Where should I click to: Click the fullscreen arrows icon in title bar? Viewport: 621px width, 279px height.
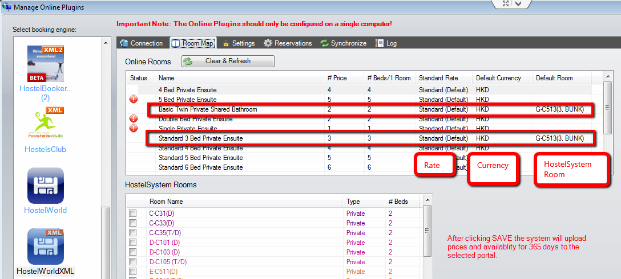[x=505, y=3]
